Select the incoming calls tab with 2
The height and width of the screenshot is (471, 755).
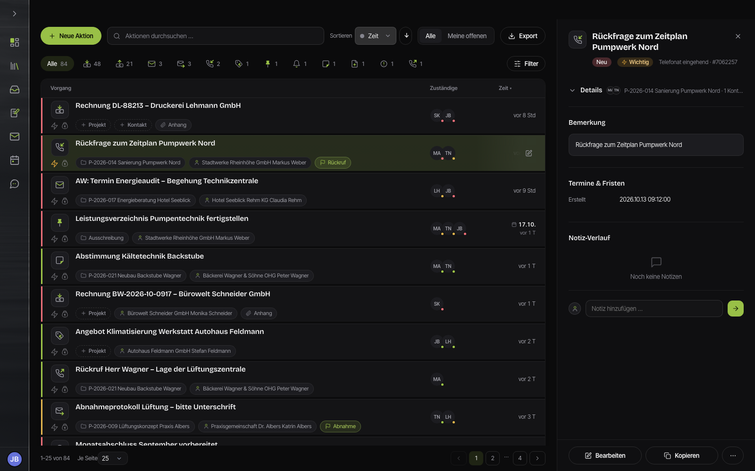tap(213, 64)
